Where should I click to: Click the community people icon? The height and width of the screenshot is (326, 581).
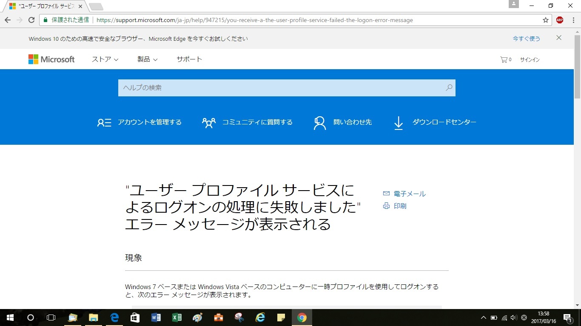209,123
